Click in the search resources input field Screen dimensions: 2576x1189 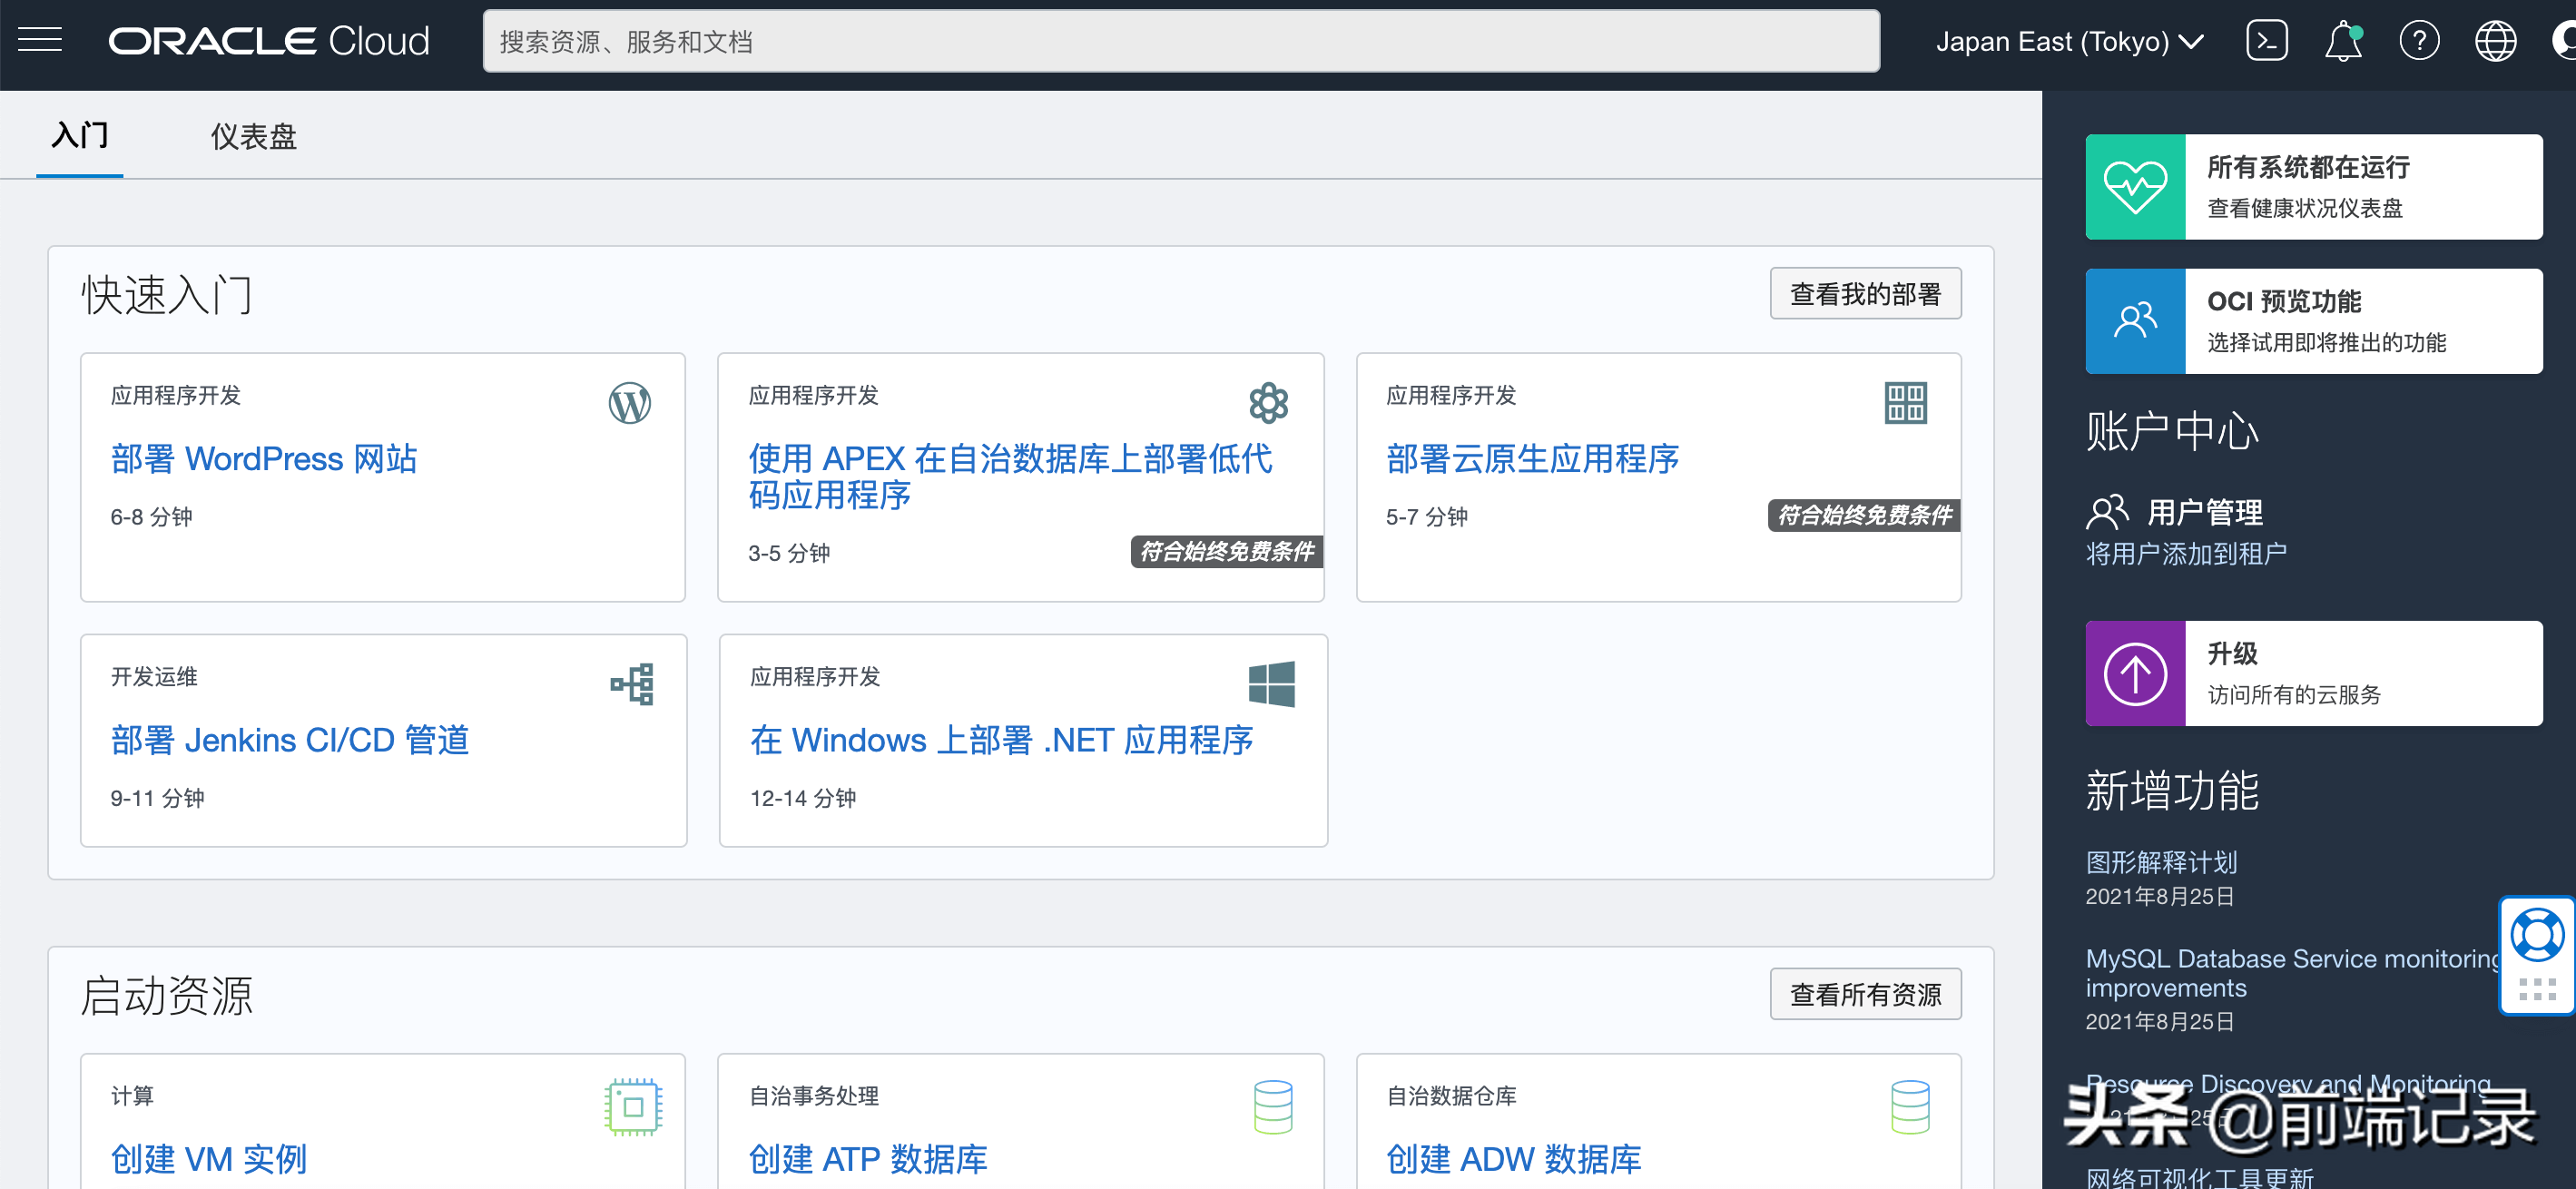pyautogui.click(x=1181, y=41)
